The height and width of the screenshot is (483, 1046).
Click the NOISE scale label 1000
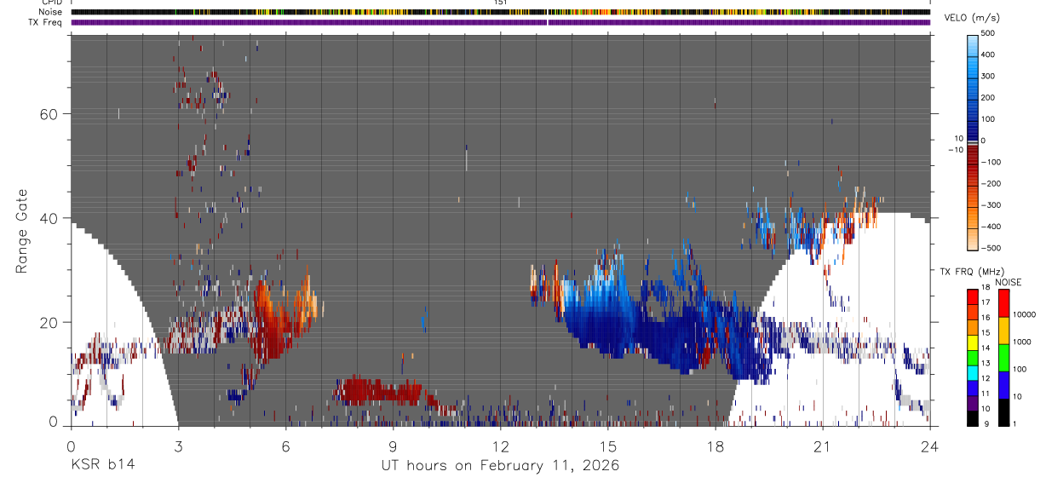point(1023,342)
